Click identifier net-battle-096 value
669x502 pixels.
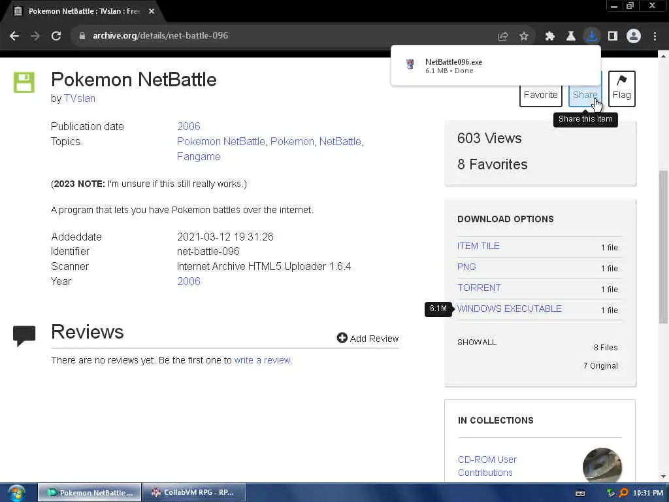pyautogui.click(x=208, y=252)
